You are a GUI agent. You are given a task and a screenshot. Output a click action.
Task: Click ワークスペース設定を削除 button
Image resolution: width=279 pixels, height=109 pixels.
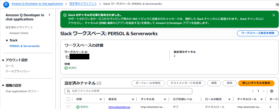click(x=258, y=33)
